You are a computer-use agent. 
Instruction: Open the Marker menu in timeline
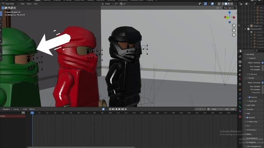tap(32, 109)
